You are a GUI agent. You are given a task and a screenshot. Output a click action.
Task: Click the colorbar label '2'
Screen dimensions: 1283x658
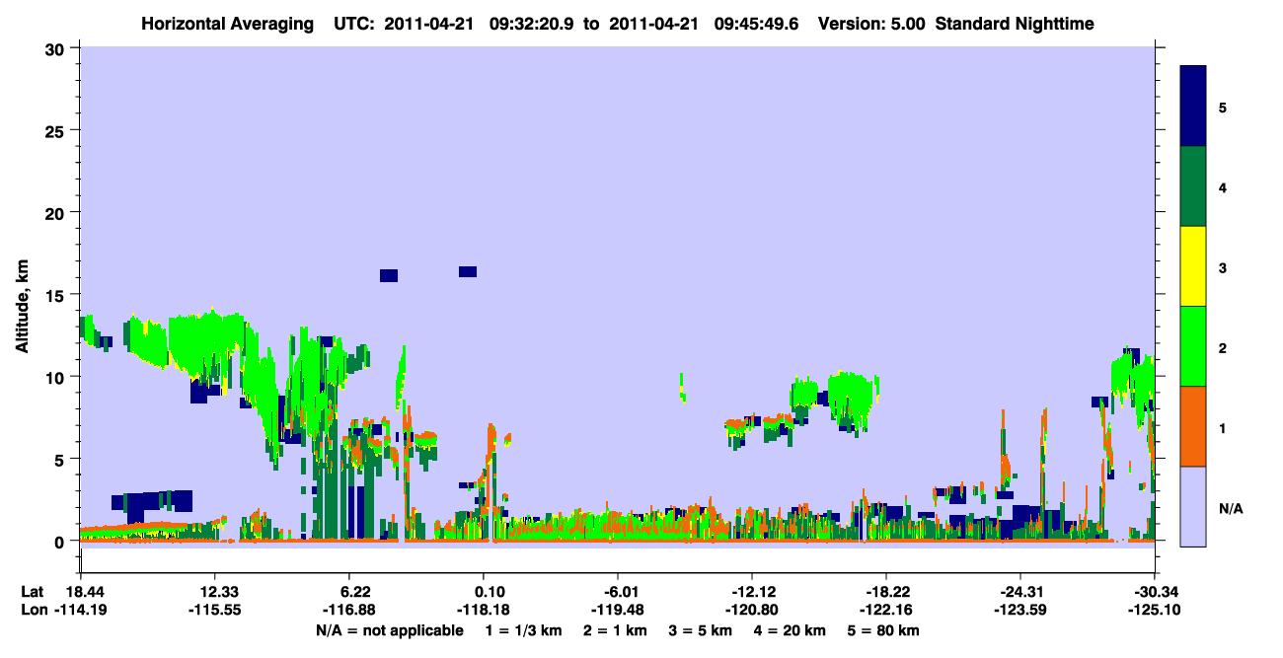coord(1223,348)
